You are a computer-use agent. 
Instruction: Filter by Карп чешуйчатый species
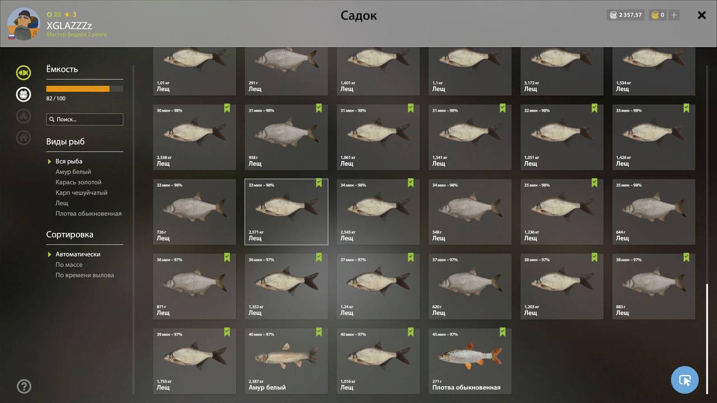pyautogui.click(x=81, y=193)
